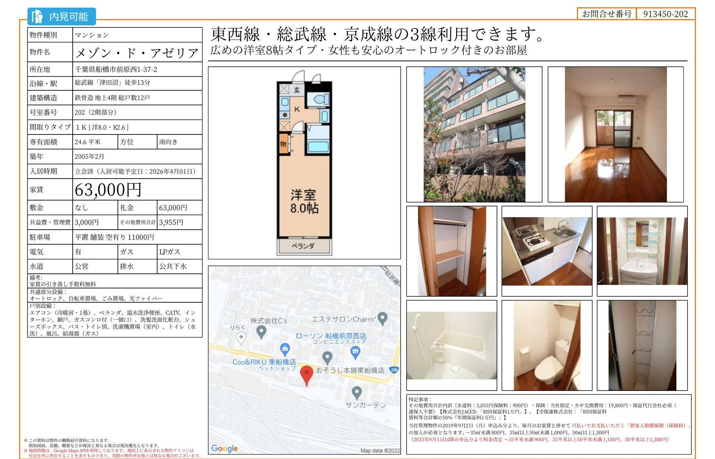The width and height of the screenshot is (715, 459).
Task: Open the building exterior photo
Action: click(474, 134)
